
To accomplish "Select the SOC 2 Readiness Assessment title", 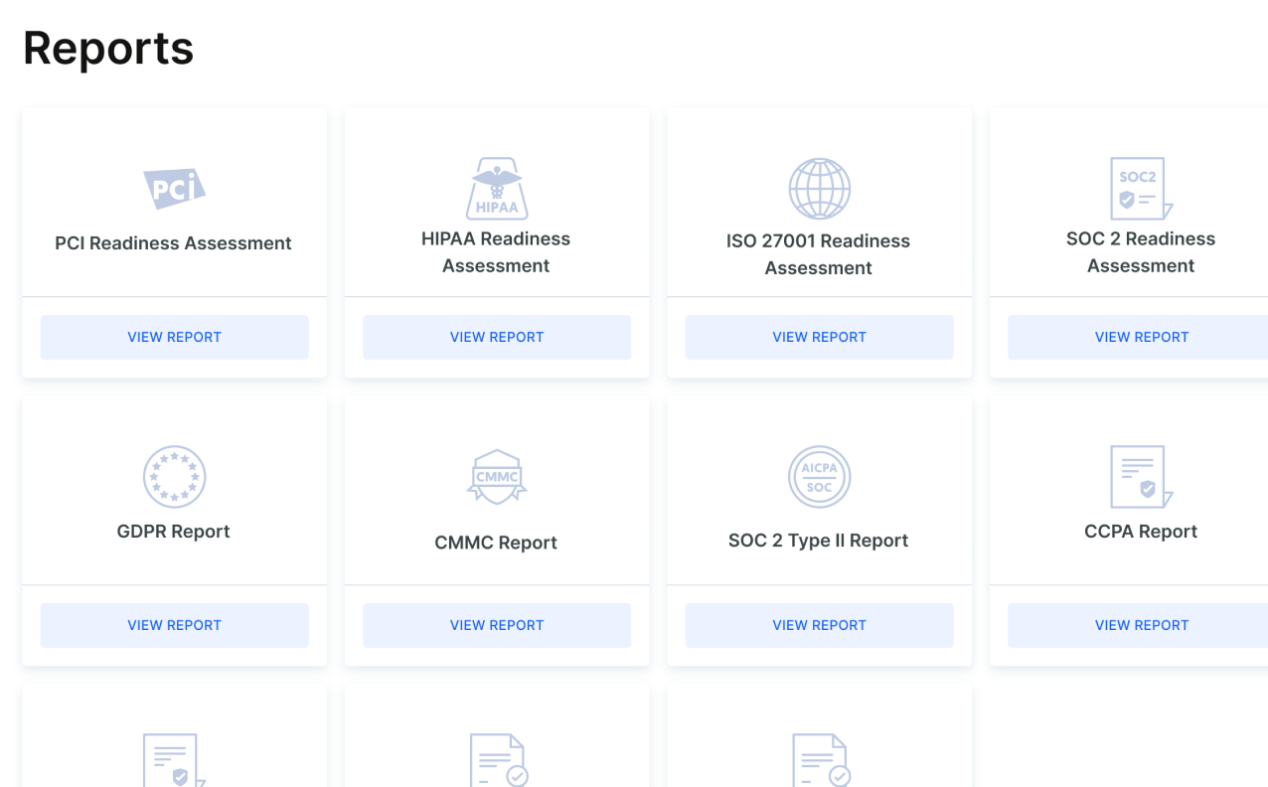I will 1141,252.
